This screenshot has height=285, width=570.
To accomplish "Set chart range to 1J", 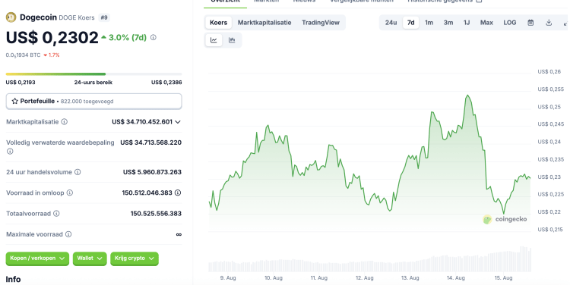I will click(x=467, y=23).
